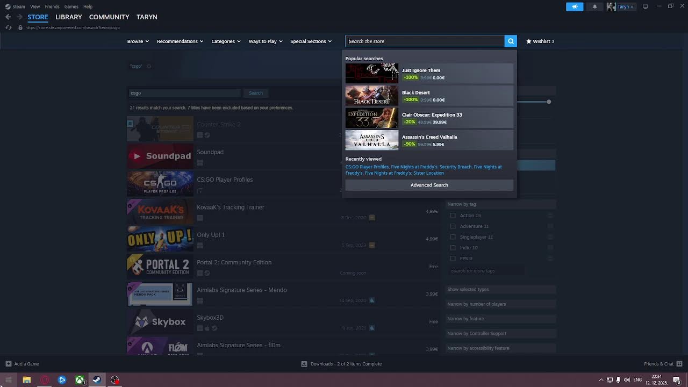Click the Downloads status icon
The image size is (688, 387).
coord(304,364)
